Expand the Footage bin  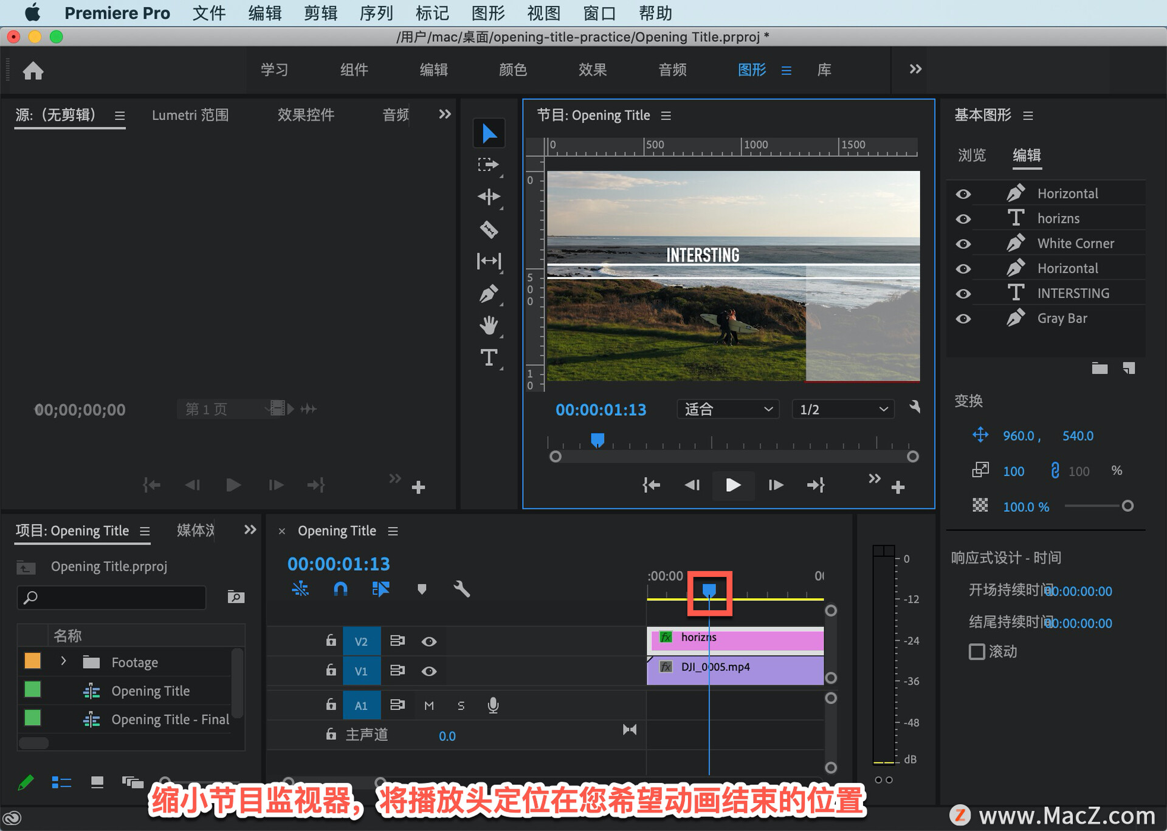click(x=63, y=661)
